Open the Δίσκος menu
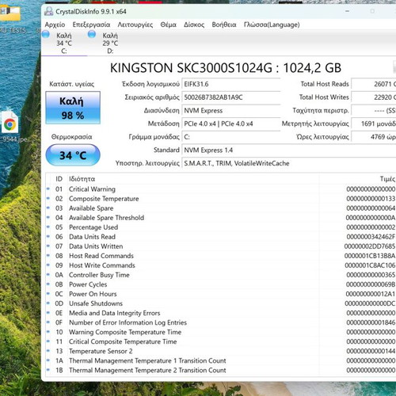The height and width of the screenshot is (396, 396). [194, 25]
